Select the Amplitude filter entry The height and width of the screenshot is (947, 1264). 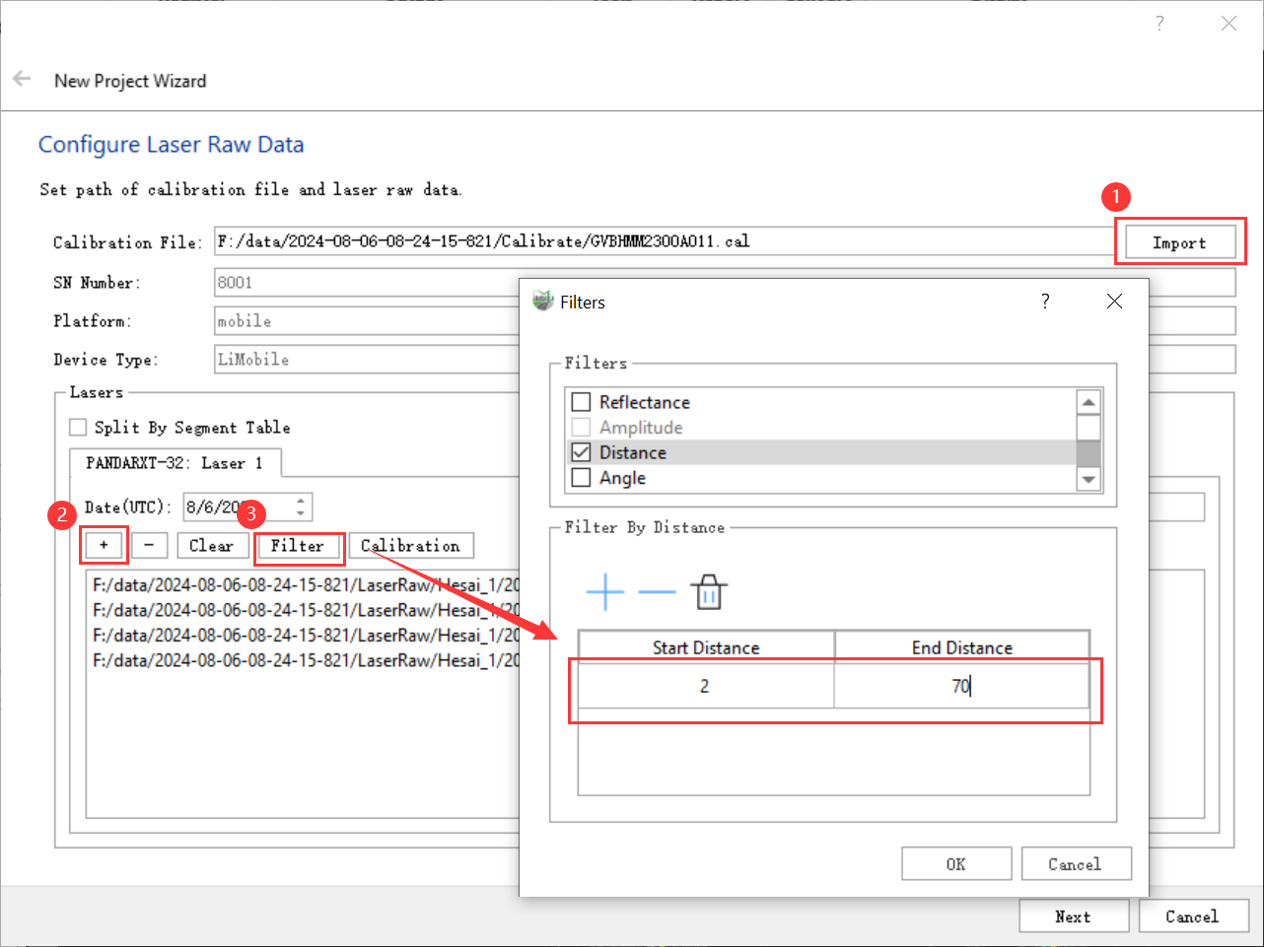coord(641,428)
